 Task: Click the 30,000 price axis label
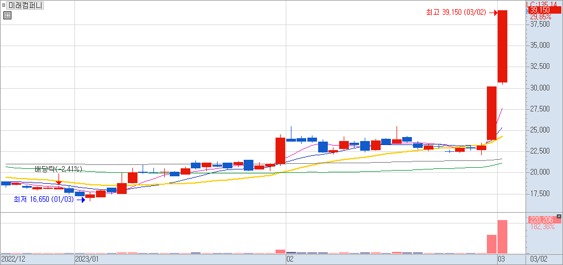(x=540, y=88)
